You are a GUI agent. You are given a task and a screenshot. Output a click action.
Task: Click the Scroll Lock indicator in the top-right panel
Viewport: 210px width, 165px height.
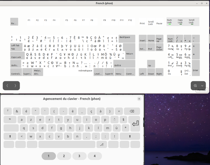(x=192, y=22)
